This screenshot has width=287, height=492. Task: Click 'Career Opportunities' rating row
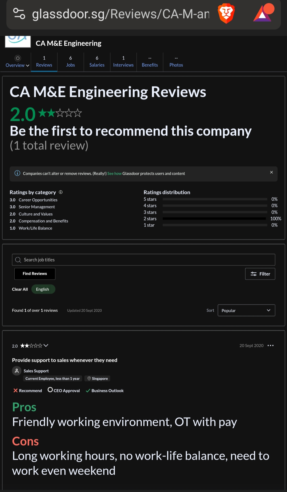tap(34, 200)
